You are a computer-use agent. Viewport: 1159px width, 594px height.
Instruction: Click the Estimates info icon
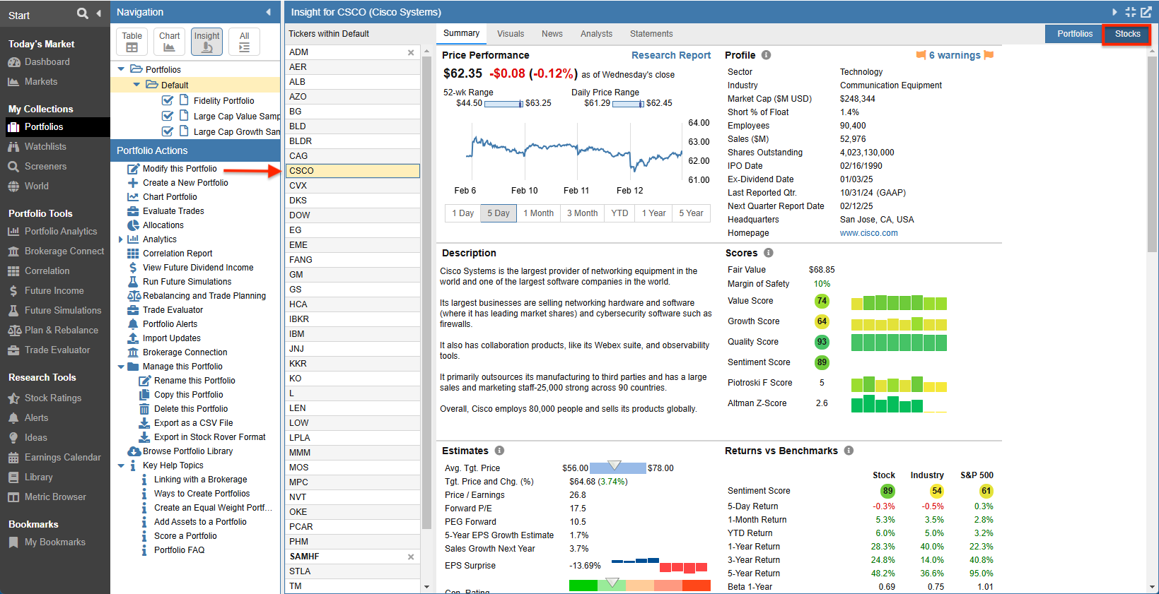499,451
